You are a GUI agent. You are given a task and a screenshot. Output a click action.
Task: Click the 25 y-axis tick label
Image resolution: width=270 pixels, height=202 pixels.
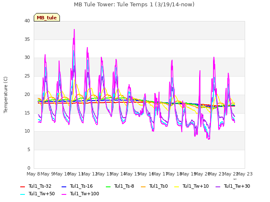coord(27,76)
